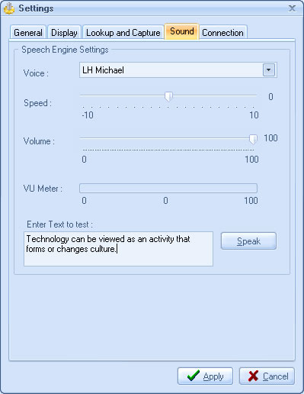Screen dimensions: 304x394
Task: Click the Settings app icon in title bar
Action: click(9, 8)
